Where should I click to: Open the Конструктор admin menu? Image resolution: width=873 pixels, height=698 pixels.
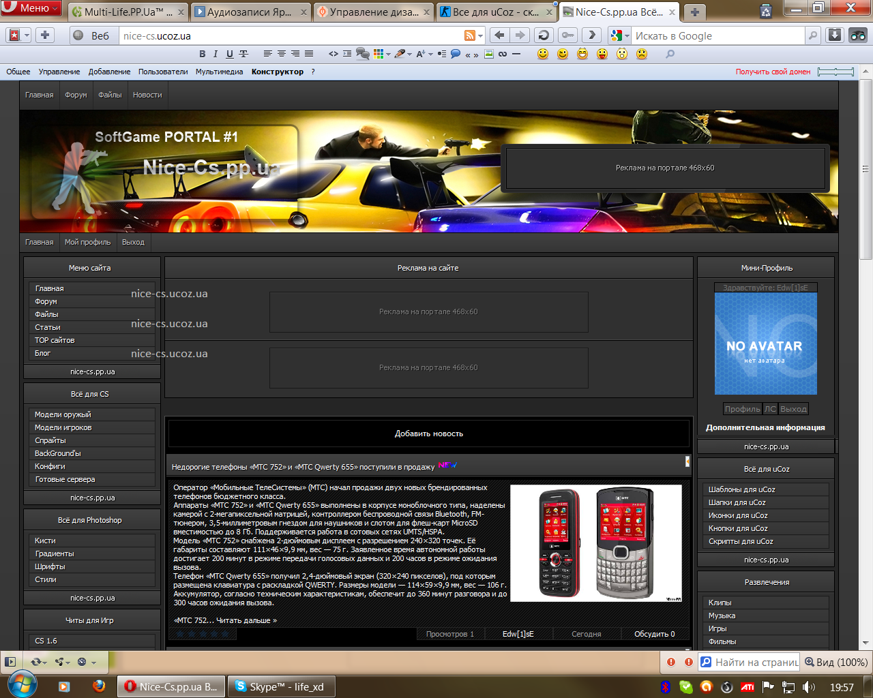278,72
